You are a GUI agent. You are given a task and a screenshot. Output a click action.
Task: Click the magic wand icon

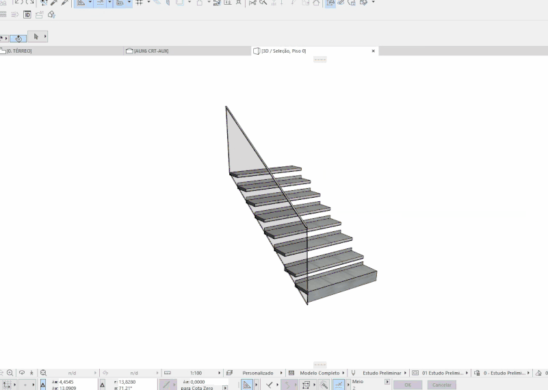pyautogui.click(x=324, y=385)
